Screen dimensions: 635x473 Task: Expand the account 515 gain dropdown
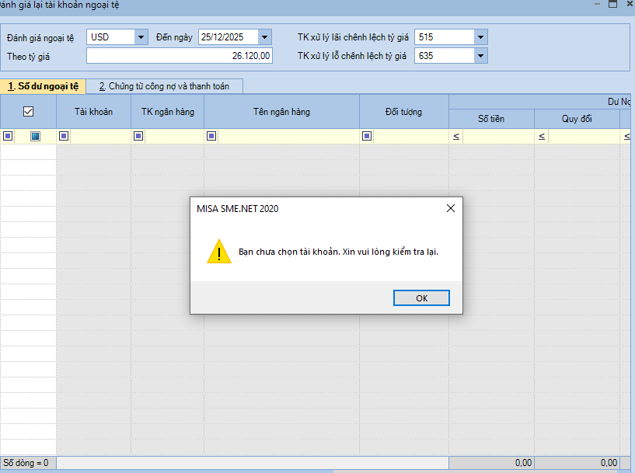(480, 37)
